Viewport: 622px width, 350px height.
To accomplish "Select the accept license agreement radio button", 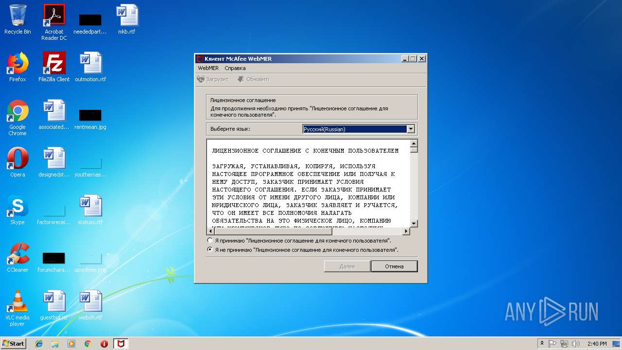I will point(210,241).
